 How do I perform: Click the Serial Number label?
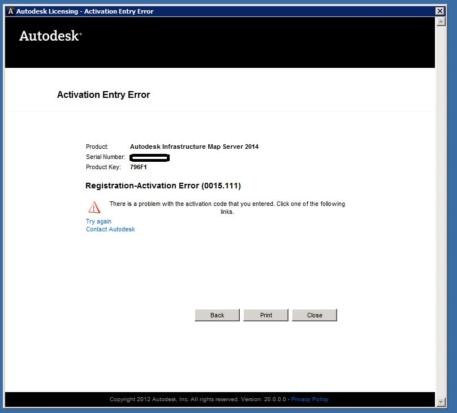[x=106, y=157]
